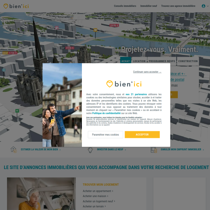Click the 263k € price marker
210x210 pixels.
[x=114, y=25]
